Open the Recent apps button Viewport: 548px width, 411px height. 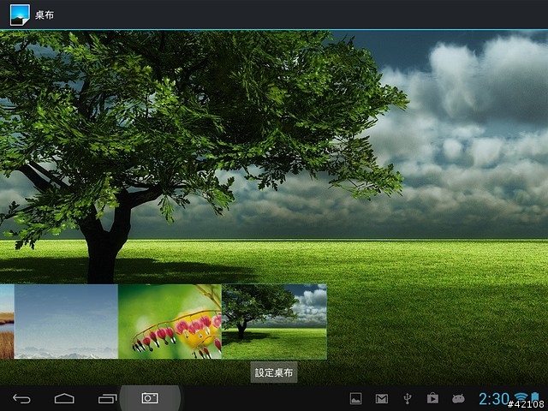point(107,398)
